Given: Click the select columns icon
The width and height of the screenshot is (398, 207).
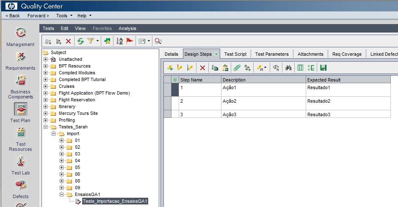Looking at the screenshot, I should [x=300, y=68].
